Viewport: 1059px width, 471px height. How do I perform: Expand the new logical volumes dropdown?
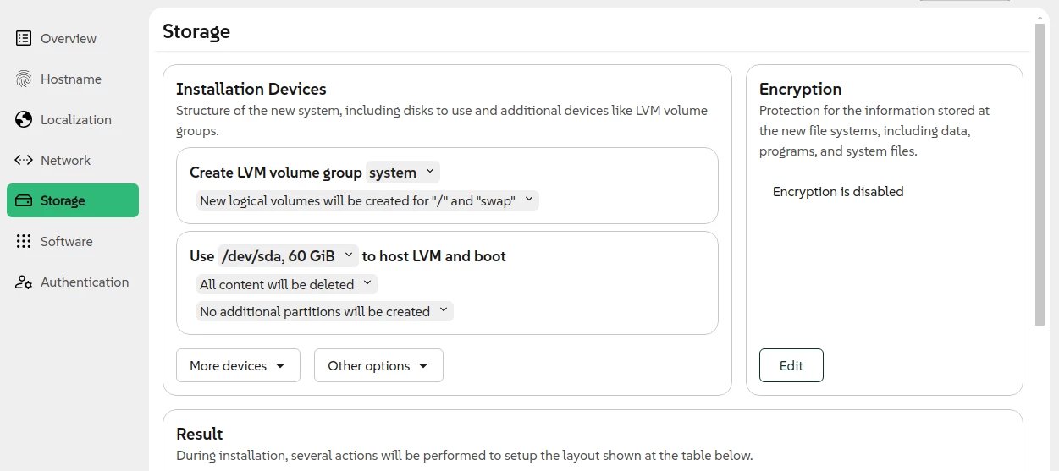click(367, 200)
